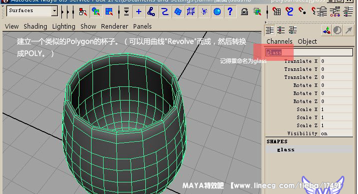
Task: Open the Channels menu in Channel Box
Action: point(280,42)
